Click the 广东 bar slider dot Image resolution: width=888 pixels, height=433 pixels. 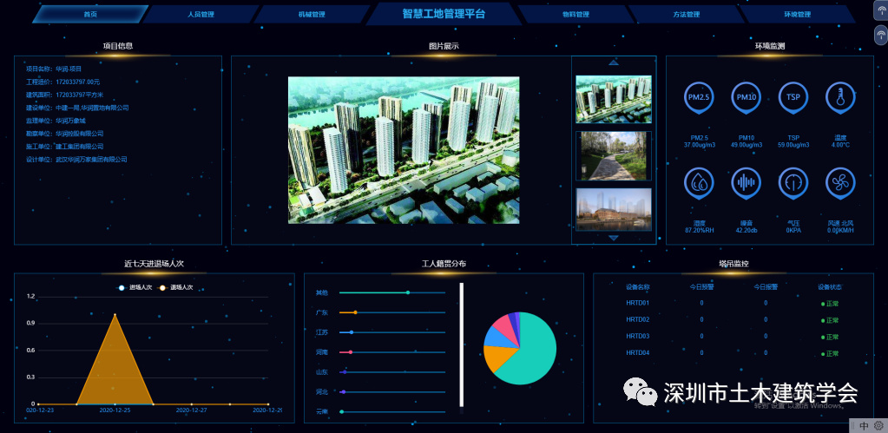(355, 312)
